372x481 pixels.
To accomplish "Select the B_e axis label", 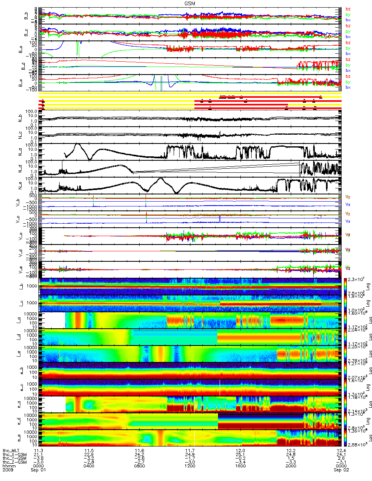I will pyautogui.click(x=20, y=83).
